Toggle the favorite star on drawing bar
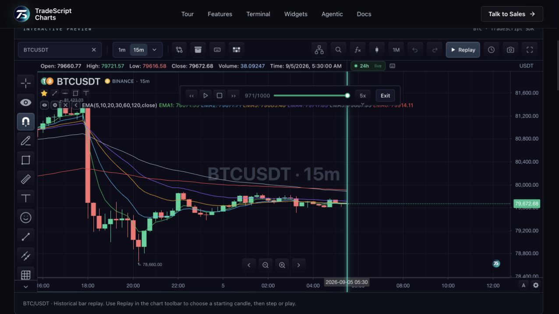The height and width of the screenshot is (314, 559). [x=44, y=93]
